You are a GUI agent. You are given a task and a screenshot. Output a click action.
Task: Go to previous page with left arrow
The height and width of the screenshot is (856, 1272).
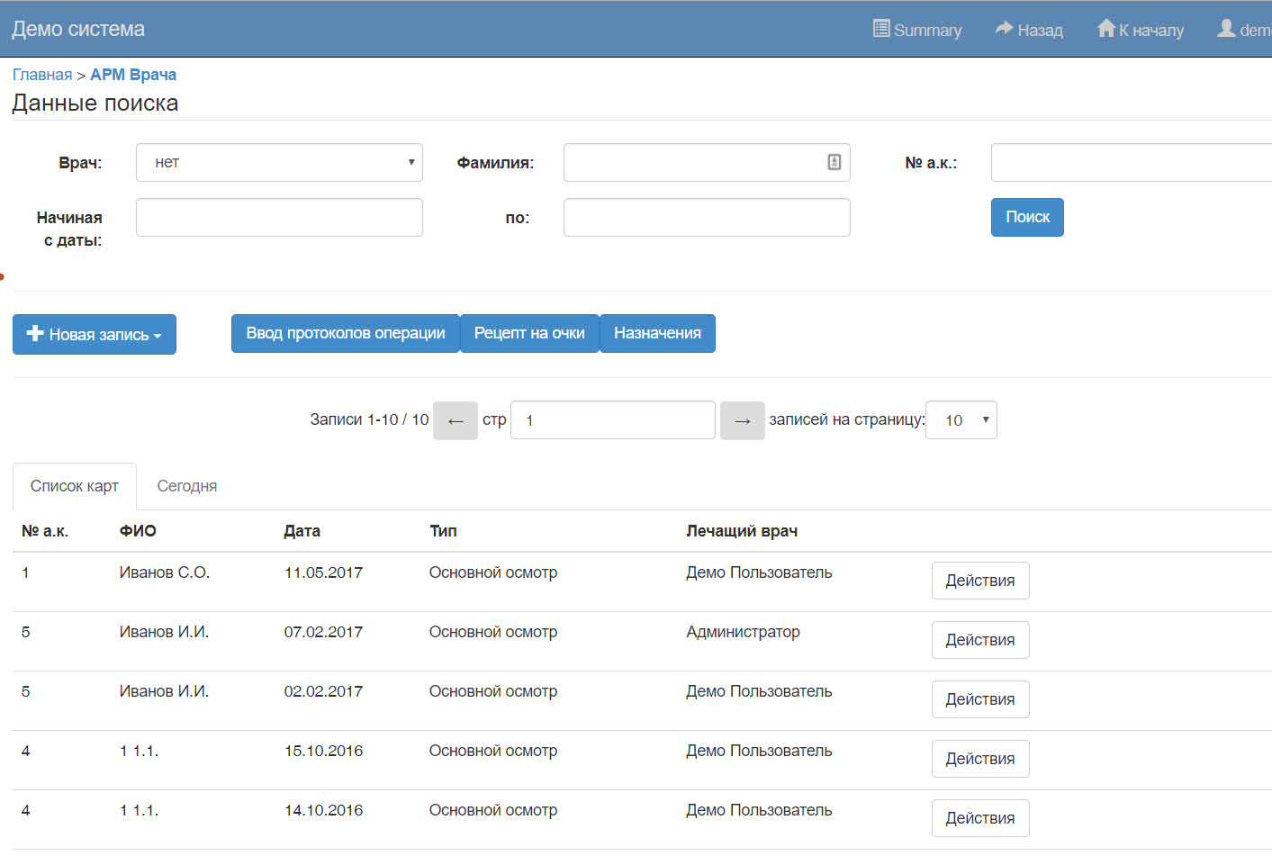click(456, 420)
